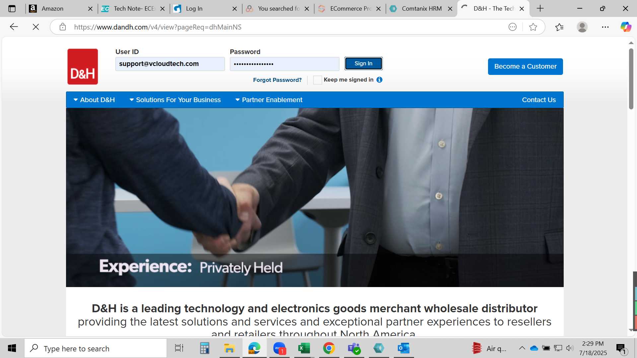The width and height of the screenshot is (637, 358).
Task: Open the tab actions menu icon
Action: point(12,9)
